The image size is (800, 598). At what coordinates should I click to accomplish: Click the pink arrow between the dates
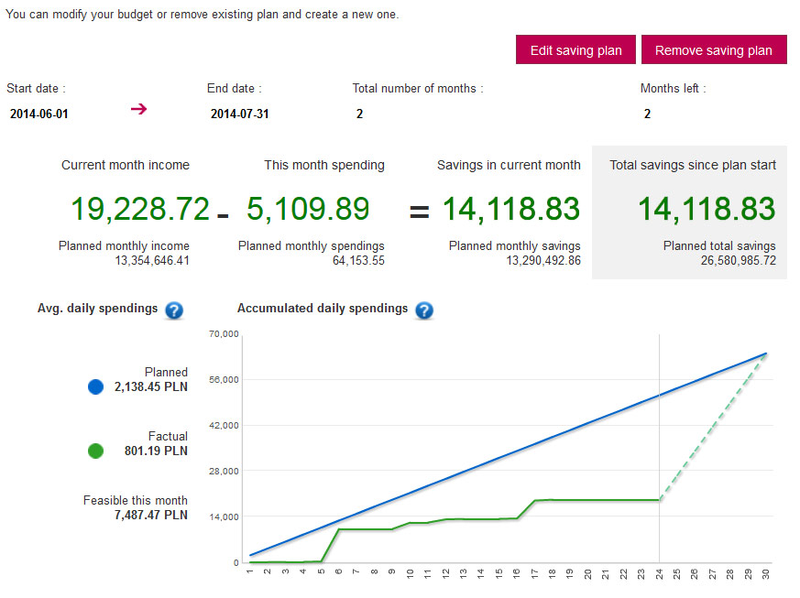tap(138, 110)
